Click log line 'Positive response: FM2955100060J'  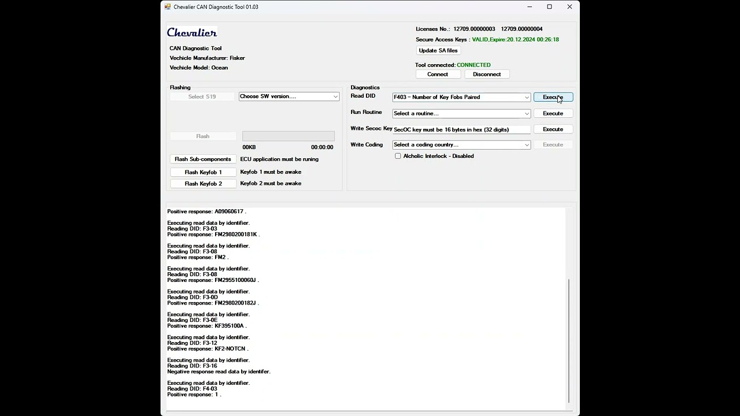(213, 280)
